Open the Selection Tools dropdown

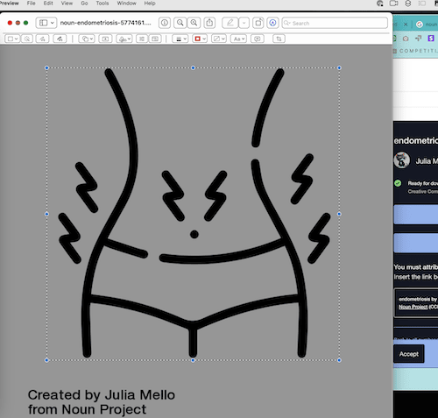12,39
